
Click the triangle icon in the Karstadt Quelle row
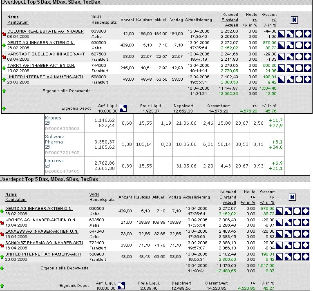coord(281,57)
